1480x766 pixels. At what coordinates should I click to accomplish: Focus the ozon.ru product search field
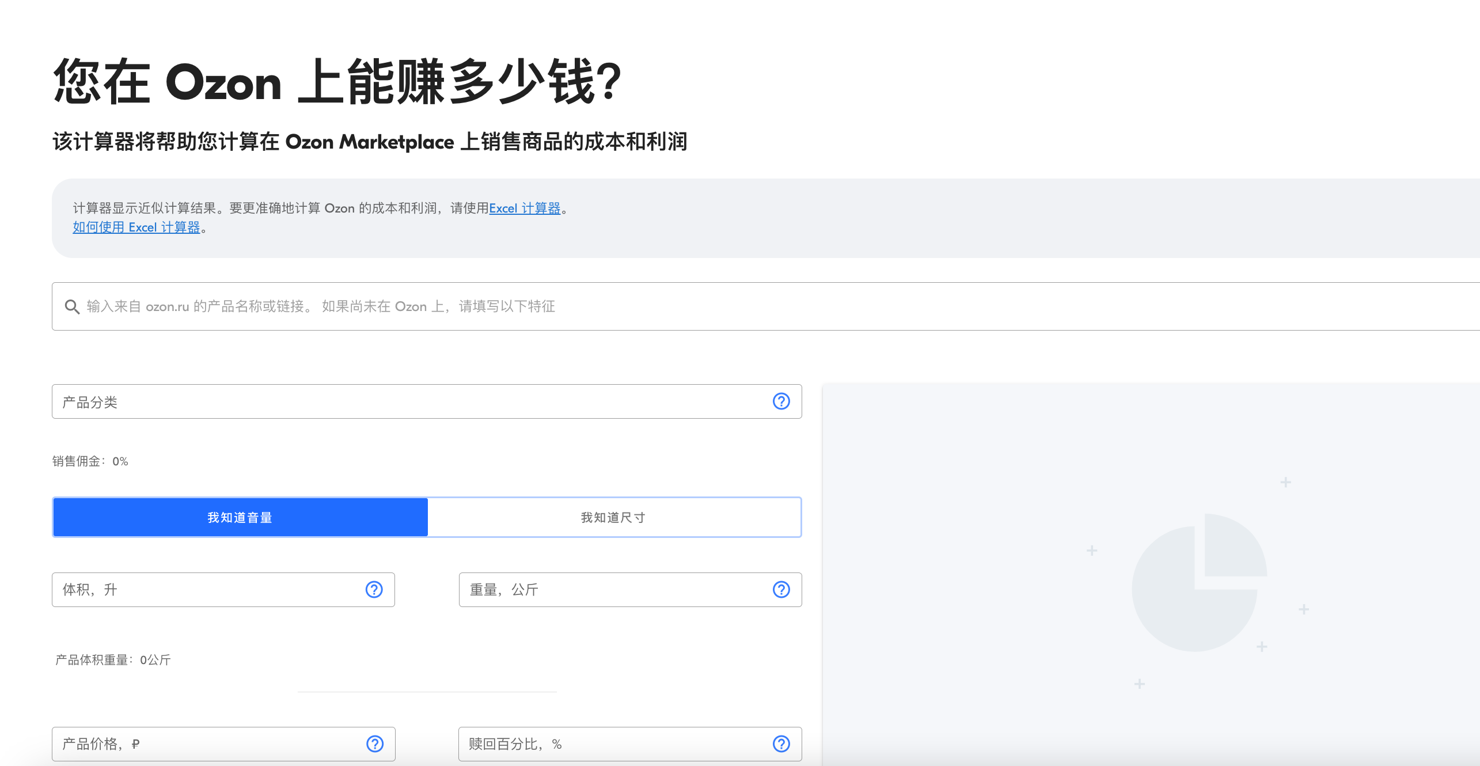pos(766,306)
